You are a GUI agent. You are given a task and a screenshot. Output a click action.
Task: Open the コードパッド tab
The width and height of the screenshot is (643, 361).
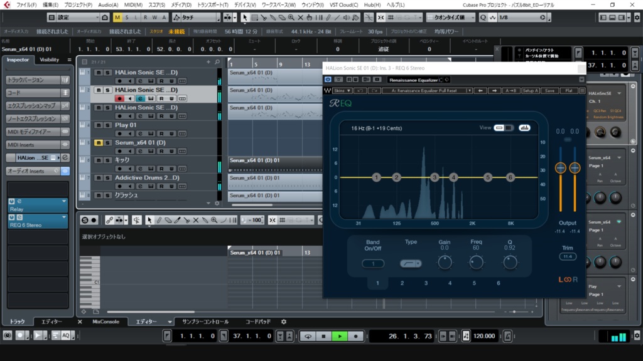tap(258, 322)
